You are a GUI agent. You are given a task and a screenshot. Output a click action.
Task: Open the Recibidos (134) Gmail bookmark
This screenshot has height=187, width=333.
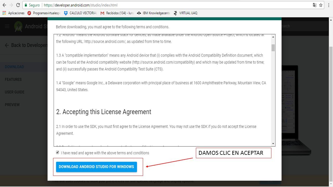click(x=117, y=13)
